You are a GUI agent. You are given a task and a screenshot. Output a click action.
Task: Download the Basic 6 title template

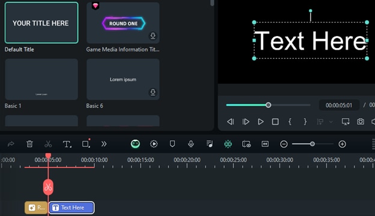[153, 92]
